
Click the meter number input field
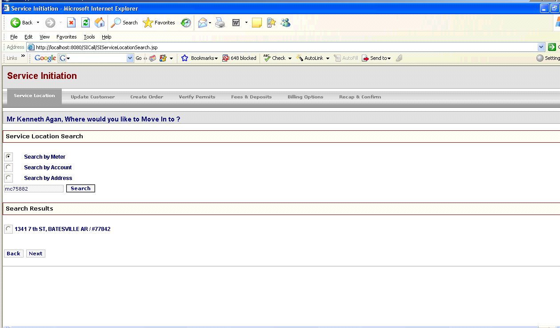(33, 188)
